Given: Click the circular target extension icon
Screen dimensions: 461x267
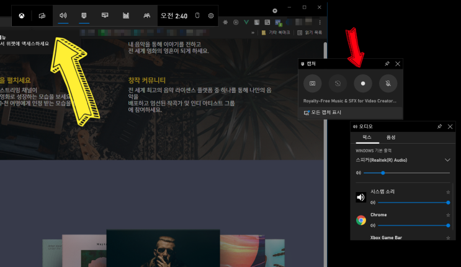Looking at the screenshot, I should [x=236, y=22].
